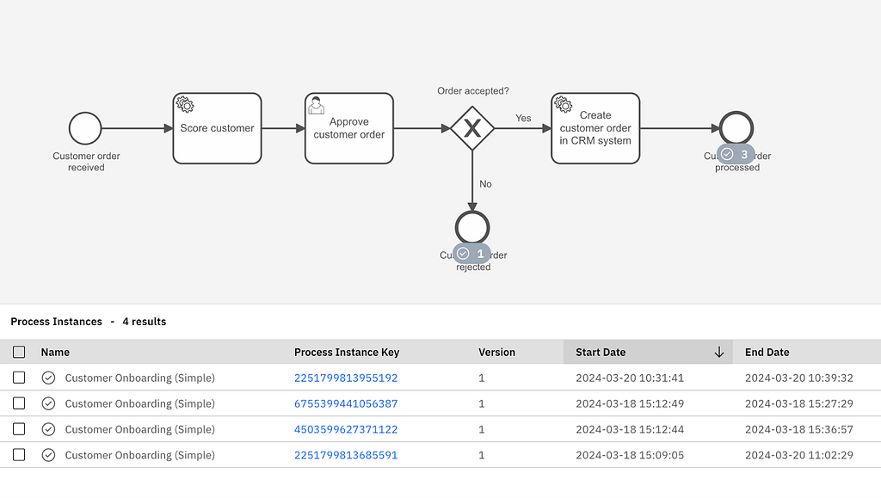This screenshot has width=881, height=498.
Task: Select the Score customer service task
Action: [217, 128]
